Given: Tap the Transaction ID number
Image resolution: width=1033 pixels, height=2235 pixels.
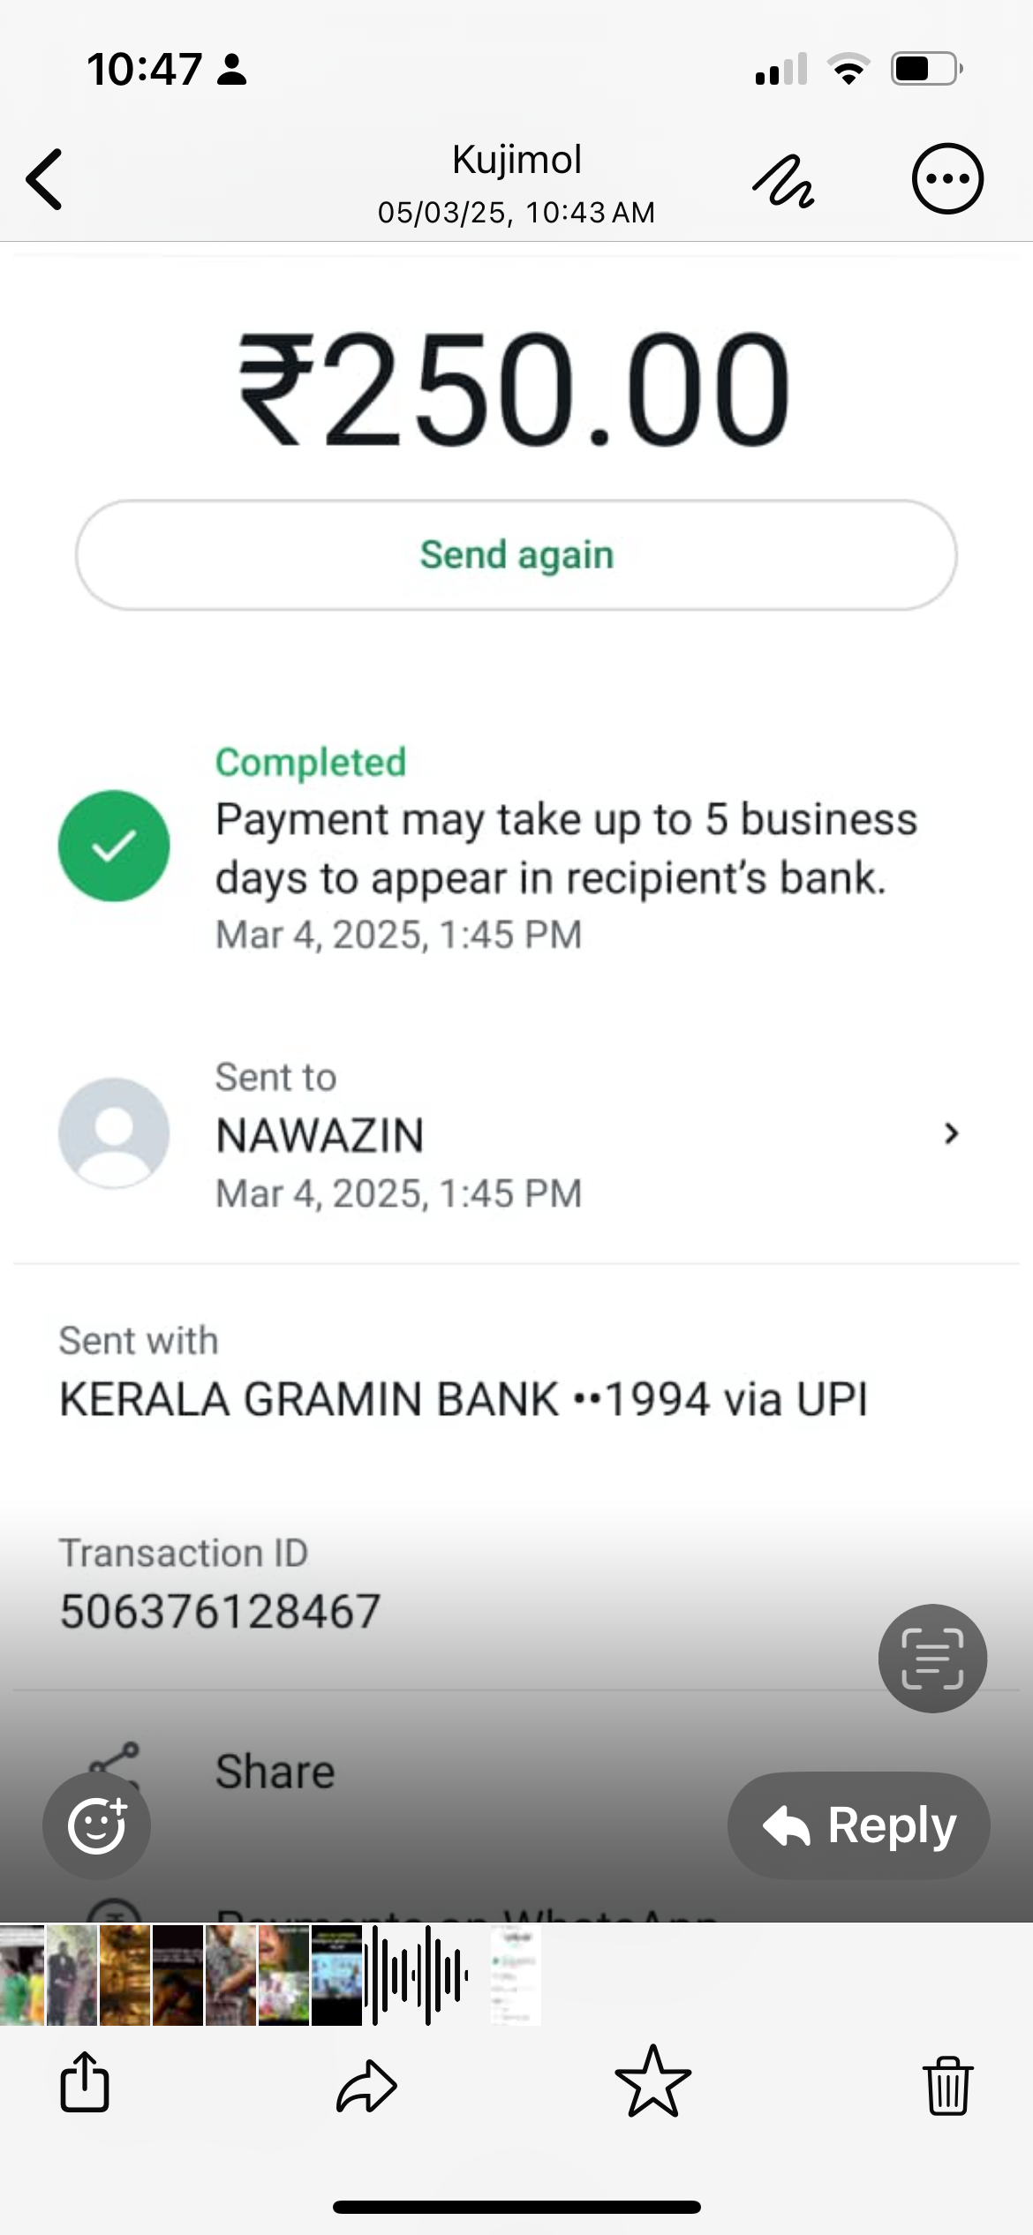Looking at the screenshot, I should tap(220, 1611).
